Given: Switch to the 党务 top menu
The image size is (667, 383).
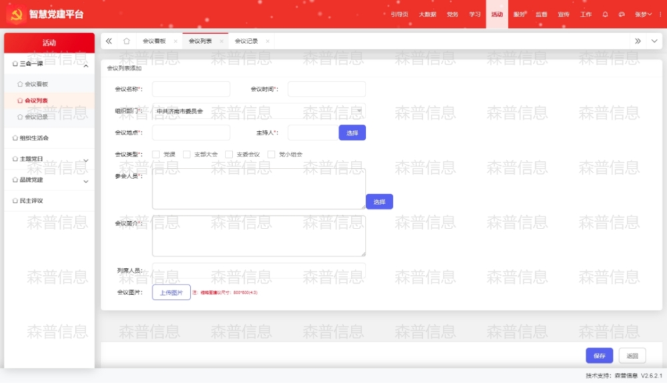Looking at the screenshot, I should pyautogui.click(x=452, y=14).
